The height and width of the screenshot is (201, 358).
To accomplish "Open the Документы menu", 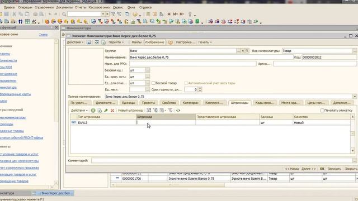I will tap(64, 7).
